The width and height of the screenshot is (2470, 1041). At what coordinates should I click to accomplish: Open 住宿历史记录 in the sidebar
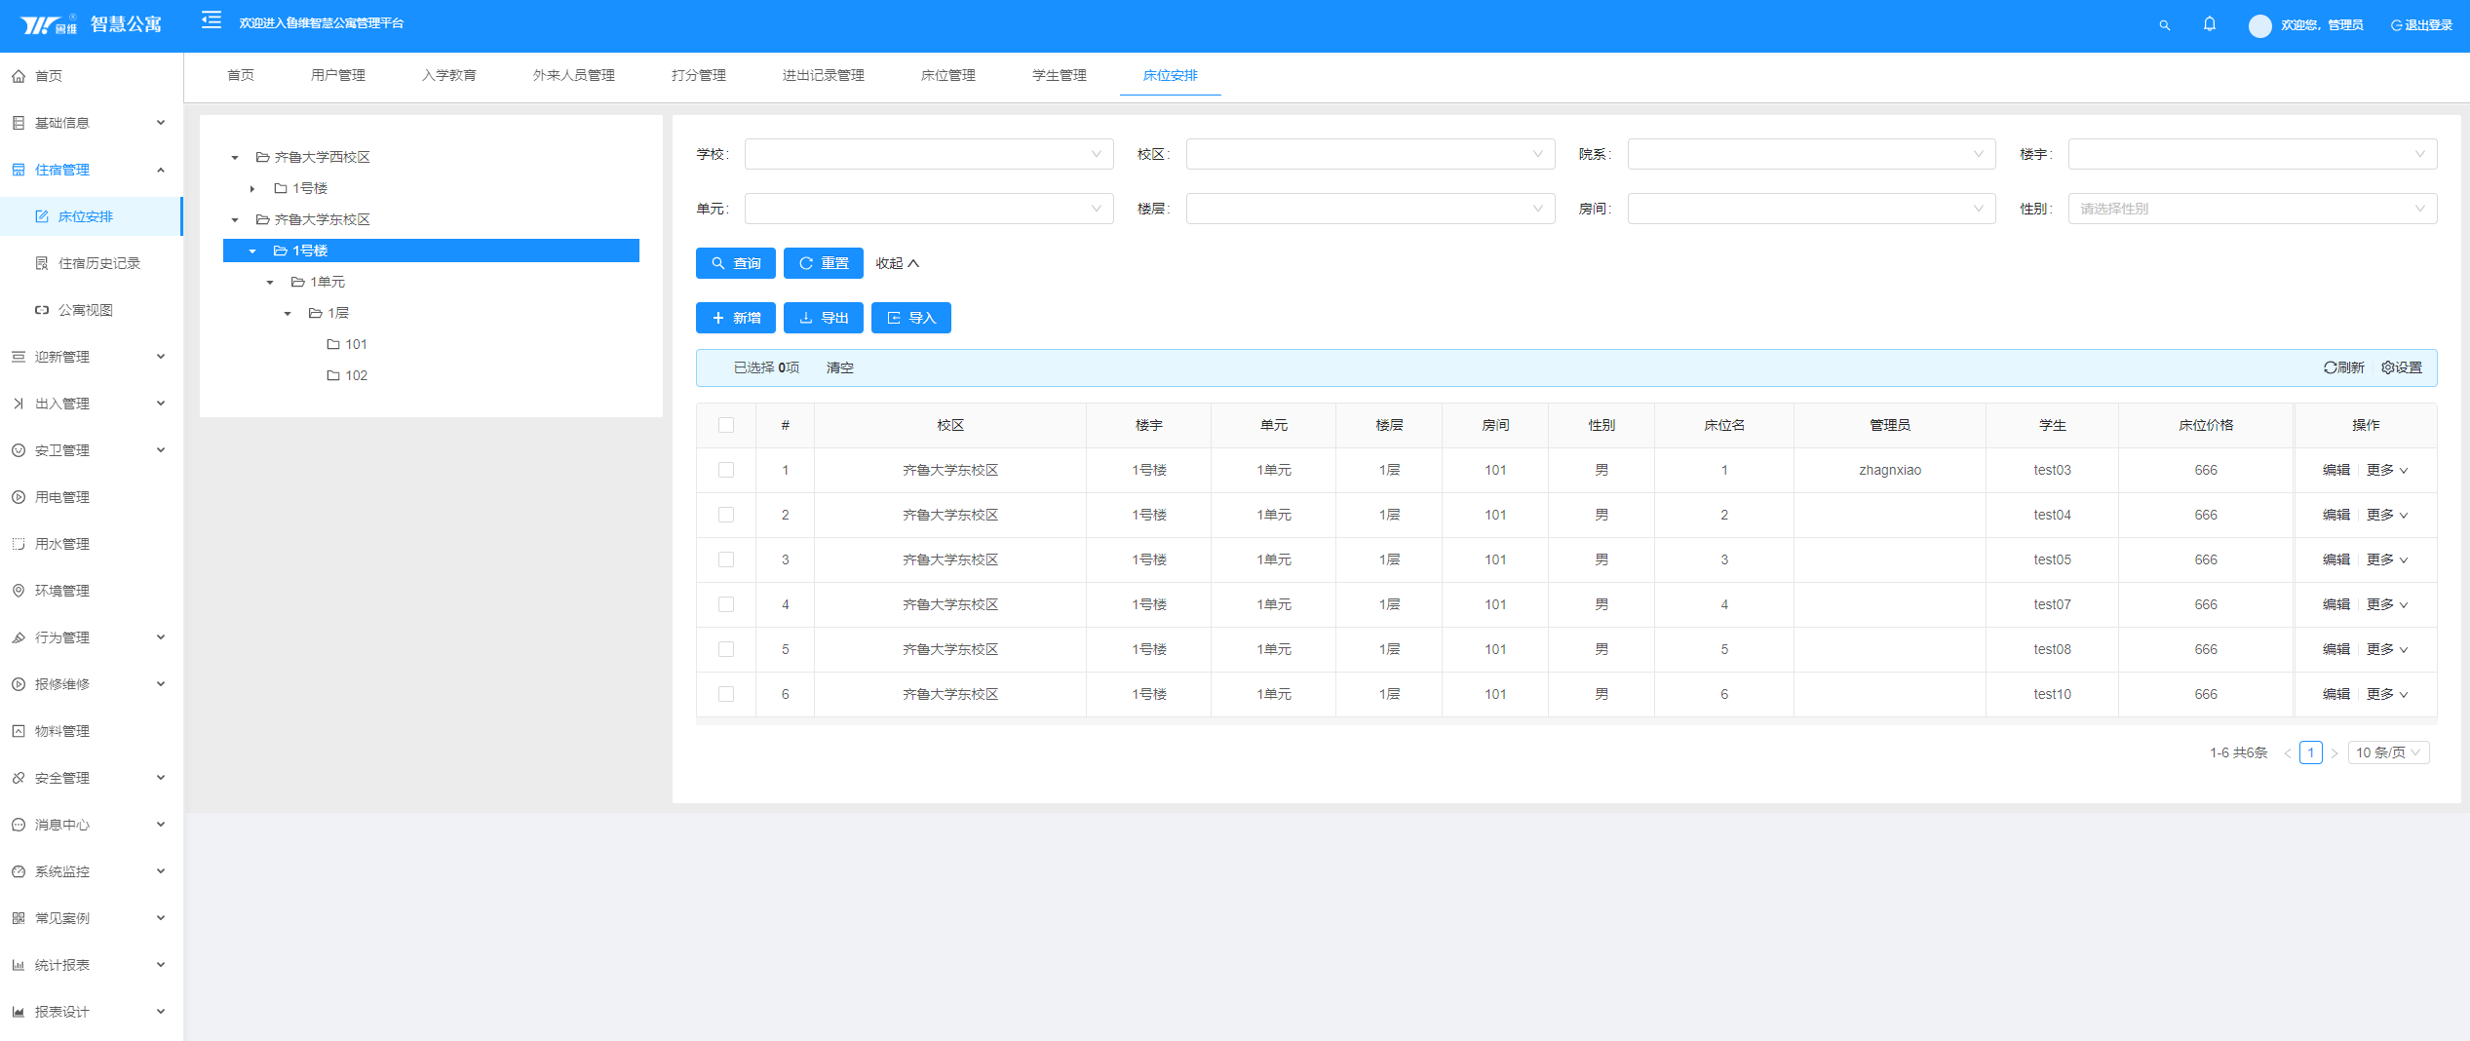point(98,263)
